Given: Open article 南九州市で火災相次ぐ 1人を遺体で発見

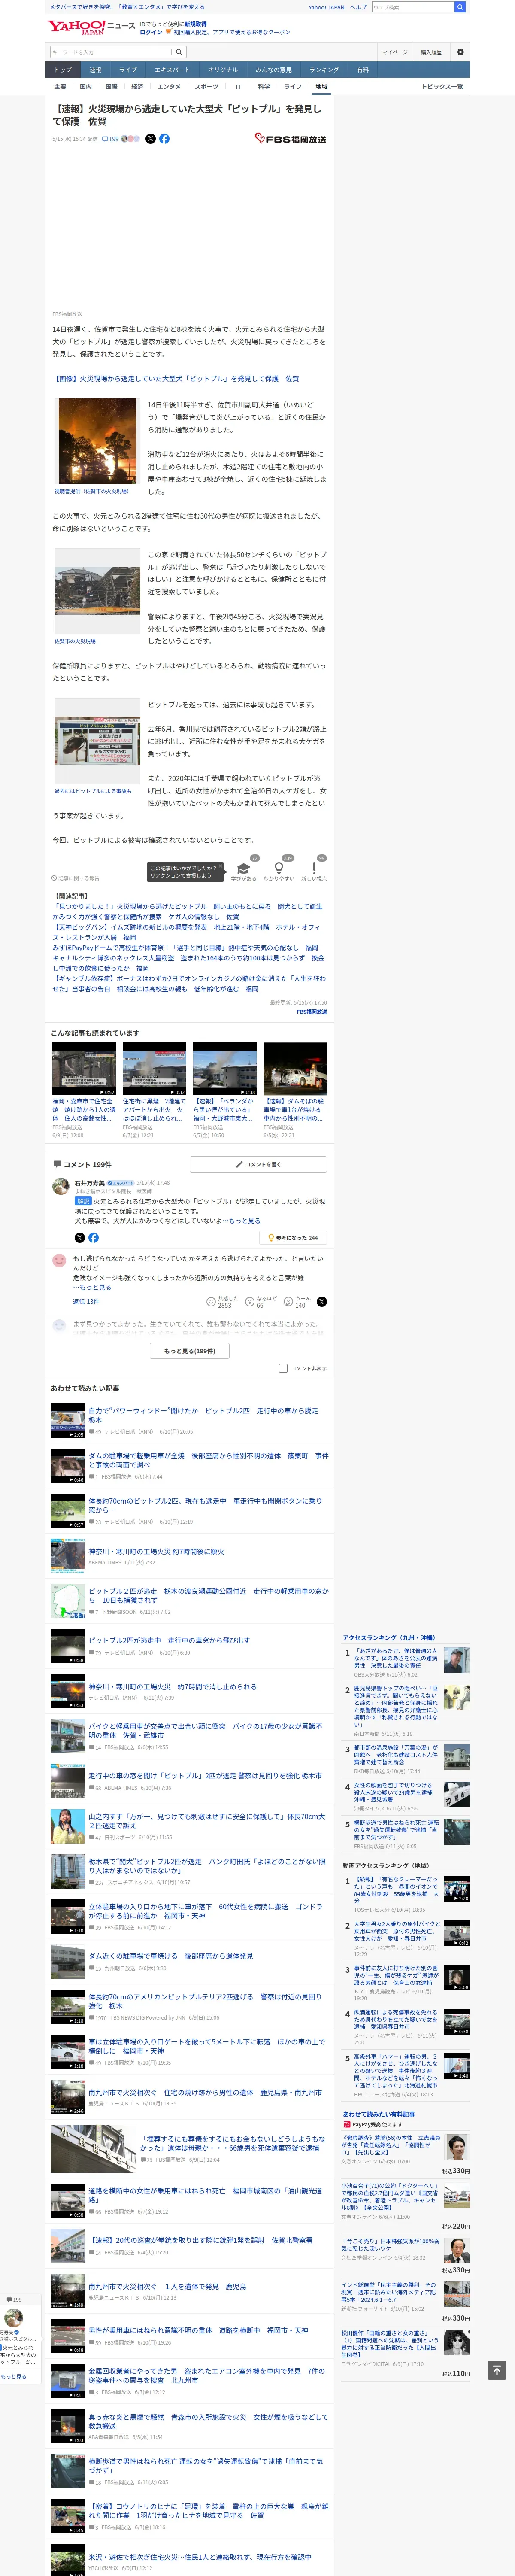Looking at the screenshot, I should (x=167, y=2286).
